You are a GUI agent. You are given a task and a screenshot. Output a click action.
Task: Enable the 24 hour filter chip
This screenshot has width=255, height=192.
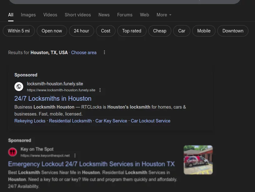pos(81,31)
